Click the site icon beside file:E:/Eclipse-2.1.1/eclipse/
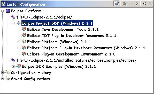The width and height of the screenshot is (154, 94). coord(13,17)
